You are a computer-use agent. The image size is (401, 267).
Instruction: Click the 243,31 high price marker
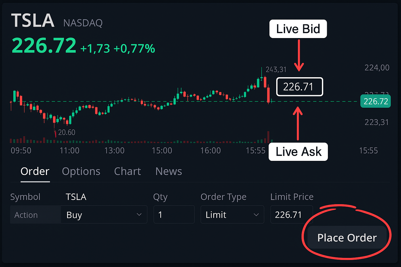276,70
